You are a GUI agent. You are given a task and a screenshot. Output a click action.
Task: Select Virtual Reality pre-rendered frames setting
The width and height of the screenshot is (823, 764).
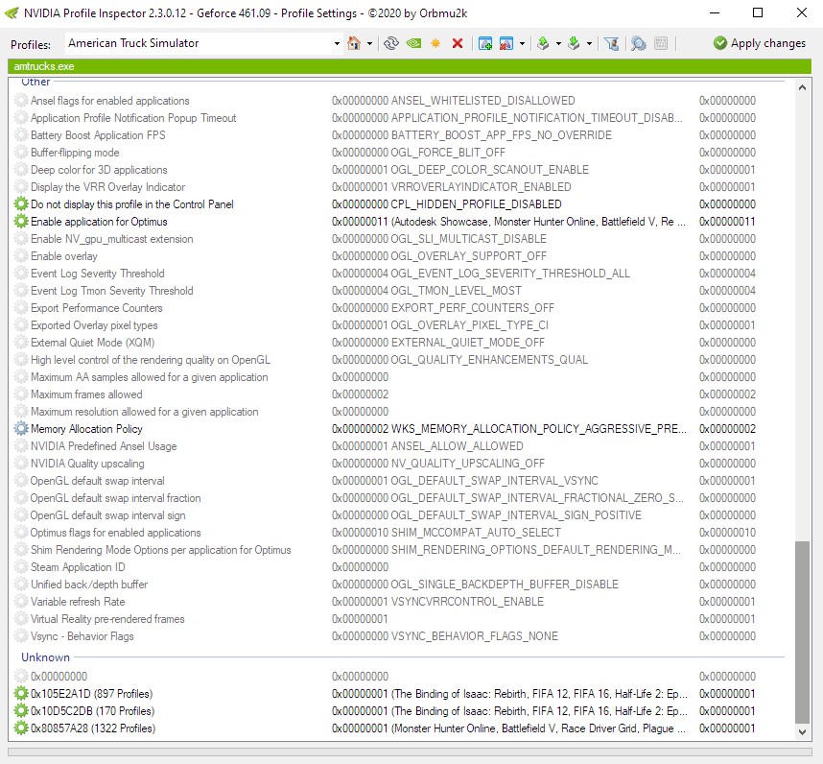400,619
